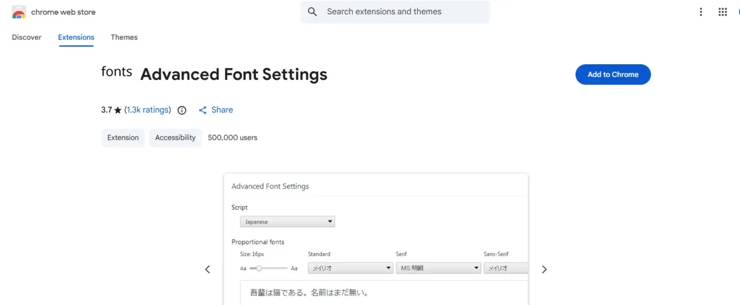Click the Add to Chrome button
740x305 pixels.
pyautogui.click(x=613, y=74)
